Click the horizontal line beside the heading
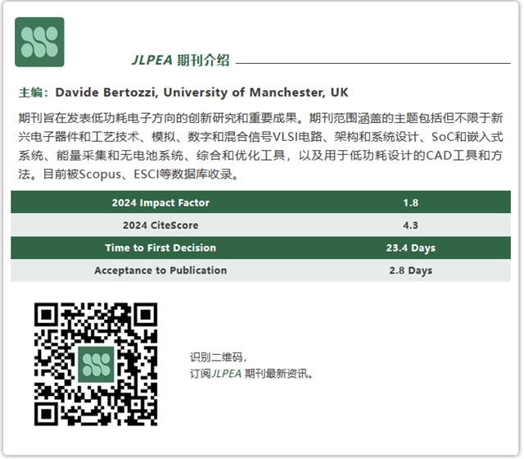The width and height of the screenshot is (524, 459). 373,62
